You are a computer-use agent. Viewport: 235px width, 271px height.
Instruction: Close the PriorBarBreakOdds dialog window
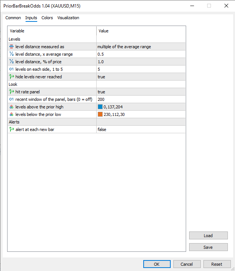click(x=226, y=6)
